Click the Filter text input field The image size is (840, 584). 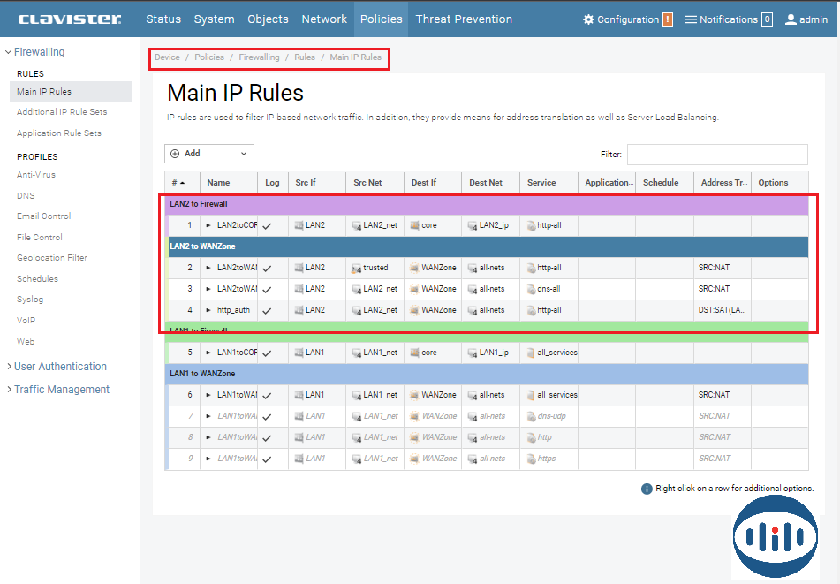pyautogui.click(x=716, y=155)
